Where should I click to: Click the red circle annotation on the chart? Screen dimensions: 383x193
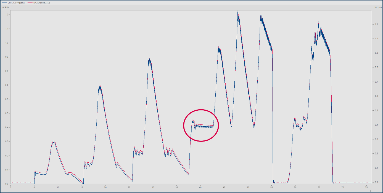point(201,125)
